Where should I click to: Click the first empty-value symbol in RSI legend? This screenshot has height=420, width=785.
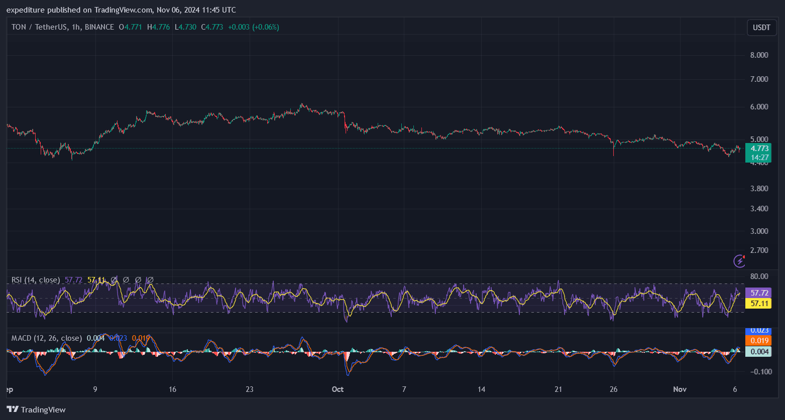click(114, 280)
